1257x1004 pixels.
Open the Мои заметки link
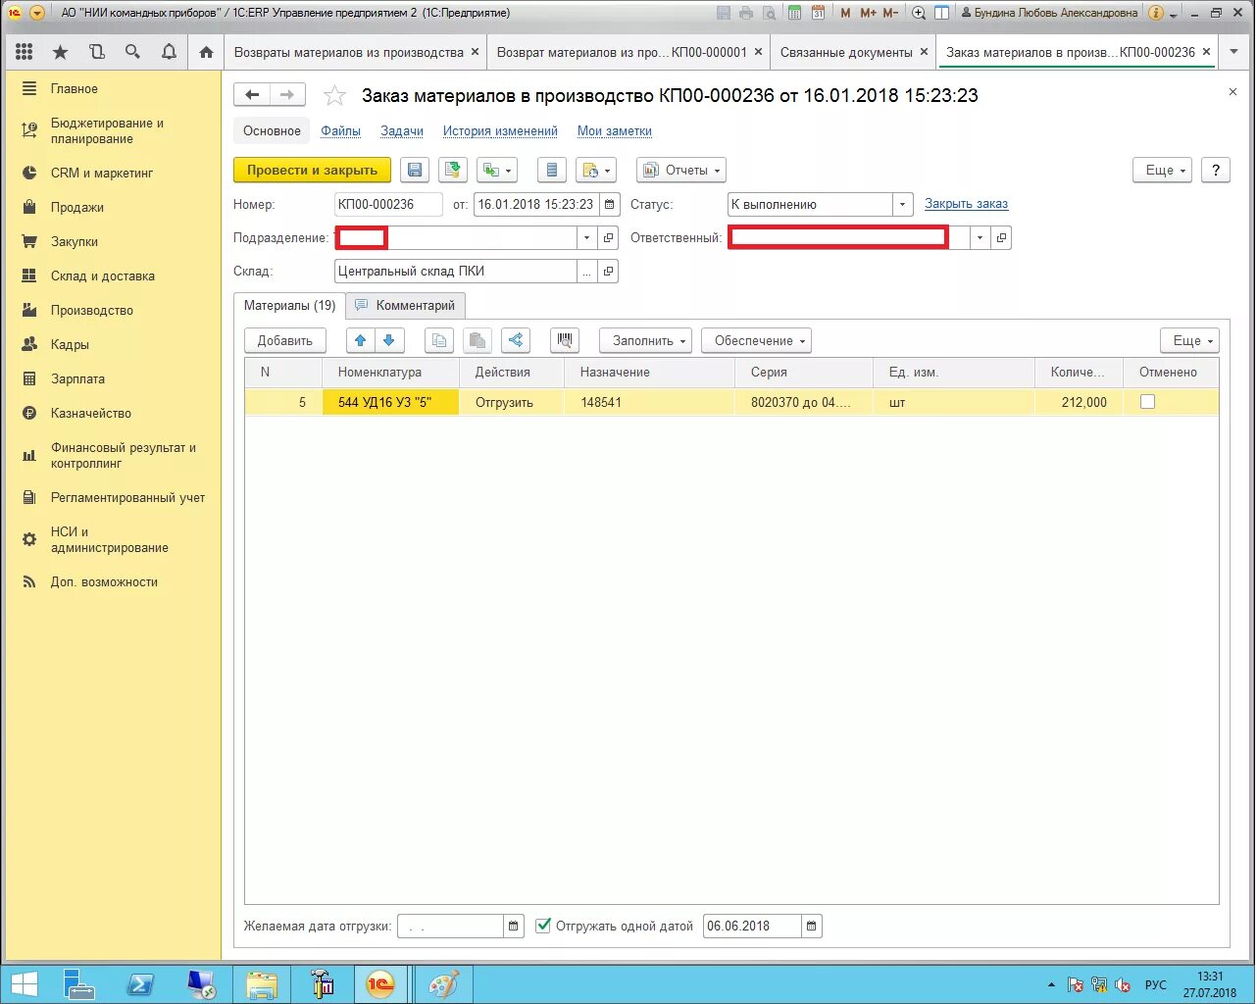(x=614, y=131)
